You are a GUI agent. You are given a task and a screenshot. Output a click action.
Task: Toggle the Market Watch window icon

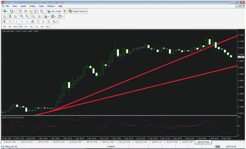point(20,11)
